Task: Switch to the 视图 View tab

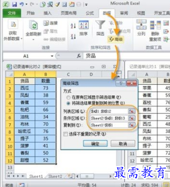Action: [x=141, y=13]
